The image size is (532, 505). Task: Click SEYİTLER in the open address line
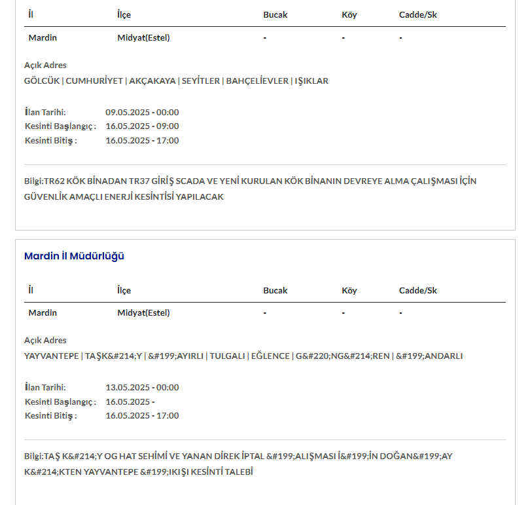click(201, 81)
